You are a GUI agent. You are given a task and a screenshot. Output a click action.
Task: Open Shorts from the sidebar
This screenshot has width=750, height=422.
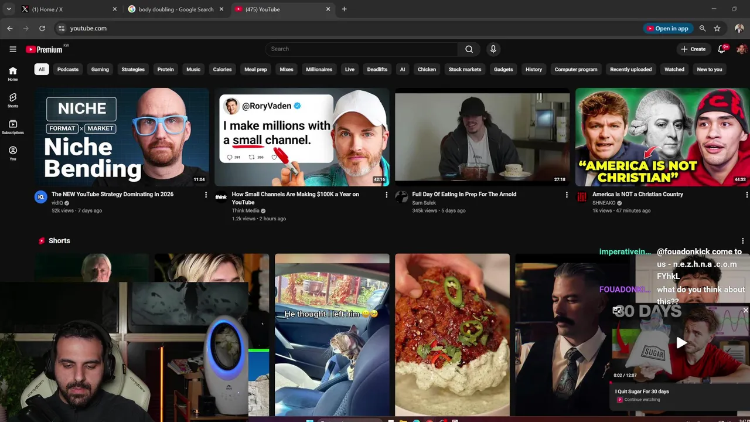[13, 100]
